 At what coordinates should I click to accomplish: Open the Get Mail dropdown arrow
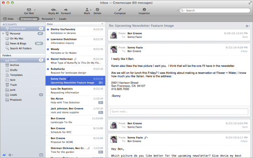pos(35,10)
